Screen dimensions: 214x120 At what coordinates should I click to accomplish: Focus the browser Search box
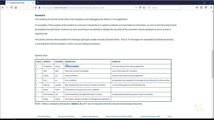pos(163,8)
